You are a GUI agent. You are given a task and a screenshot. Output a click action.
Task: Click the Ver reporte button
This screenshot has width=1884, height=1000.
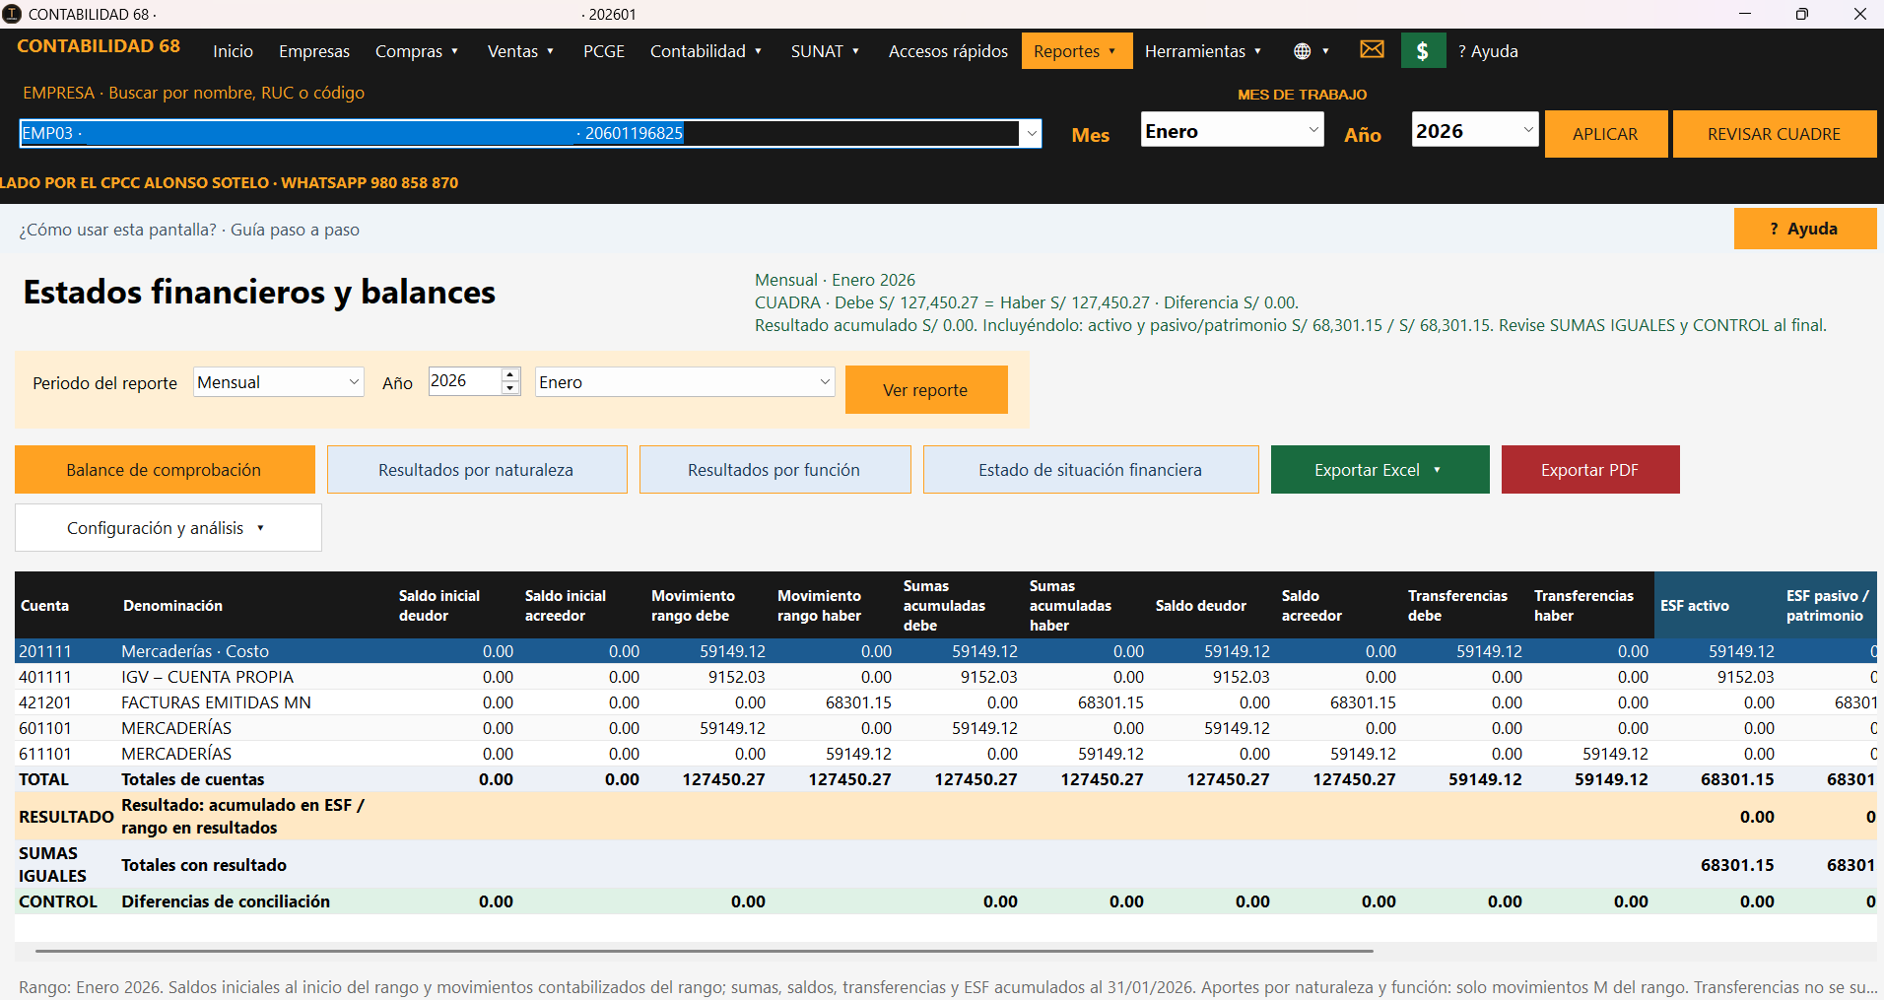pos(926,390)
